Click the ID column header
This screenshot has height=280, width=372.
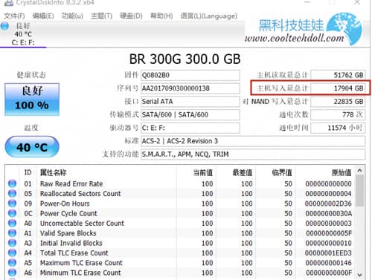pyautogui.click(x=28, y=172)
